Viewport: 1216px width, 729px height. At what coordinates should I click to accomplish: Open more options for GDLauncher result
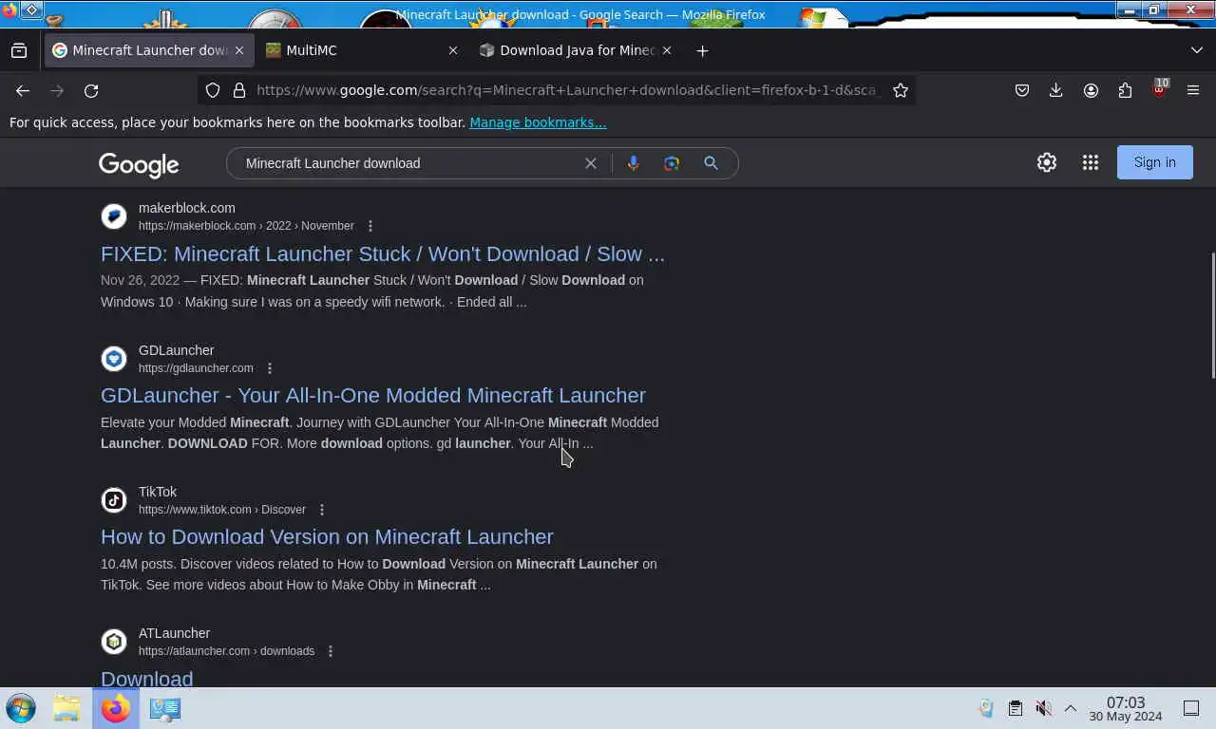coord(270,368)
